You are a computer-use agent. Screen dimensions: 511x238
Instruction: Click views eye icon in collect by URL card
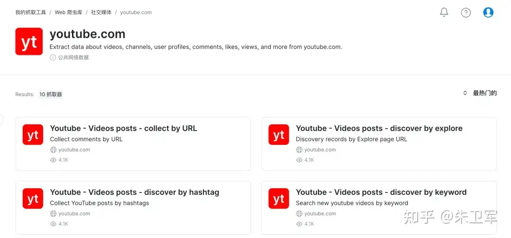(53, 160)
